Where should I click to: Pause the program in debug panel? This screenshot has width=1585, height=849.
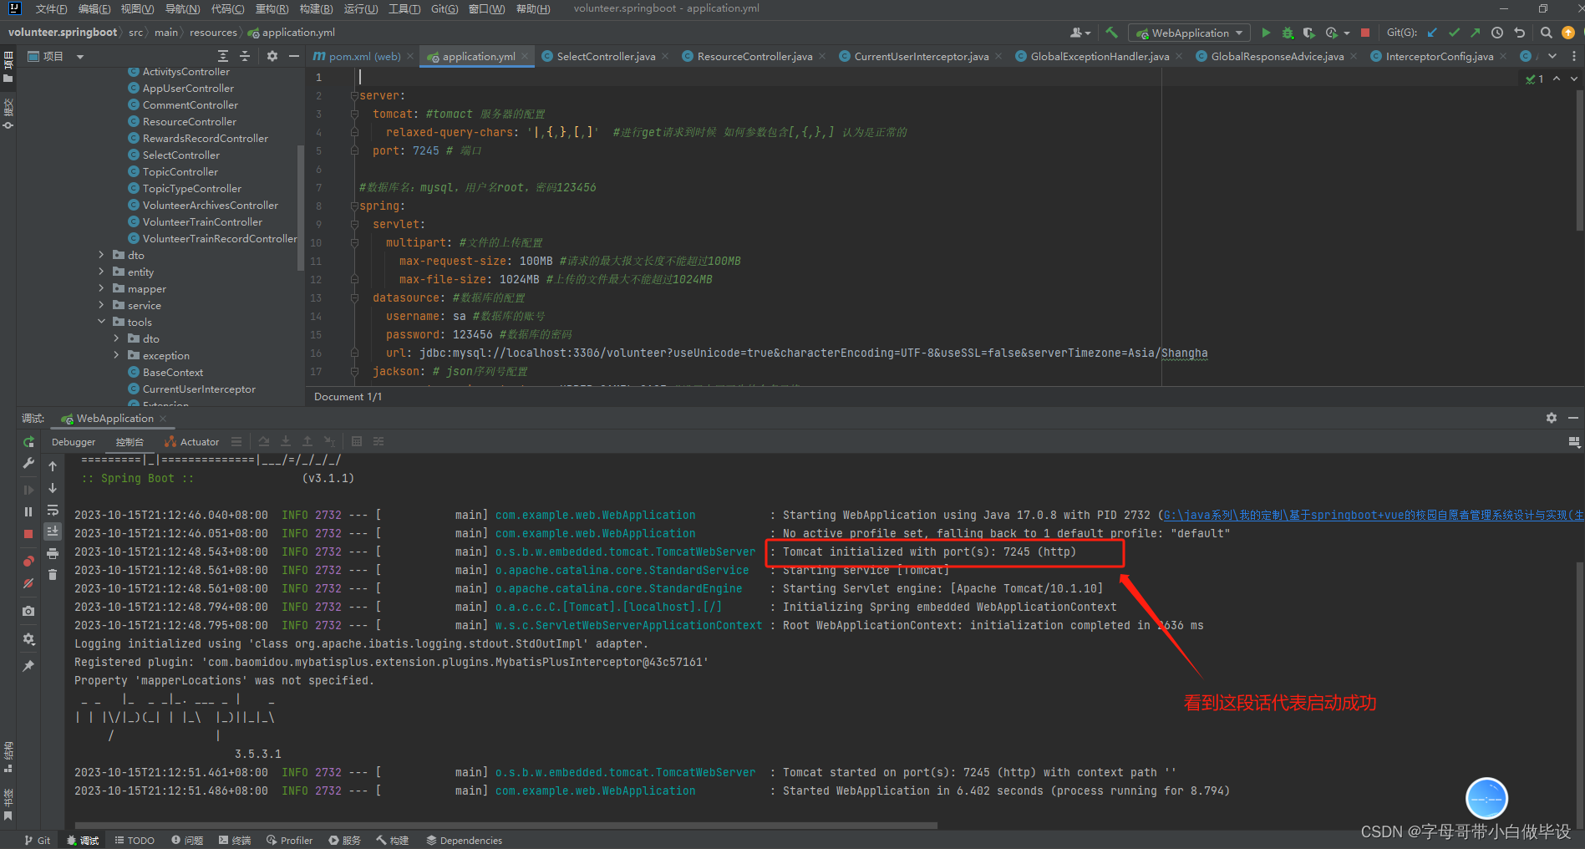point(28,511)
